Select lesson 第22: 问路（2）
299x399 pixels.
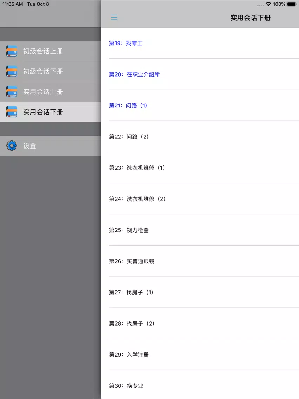[x=129, y=137]
